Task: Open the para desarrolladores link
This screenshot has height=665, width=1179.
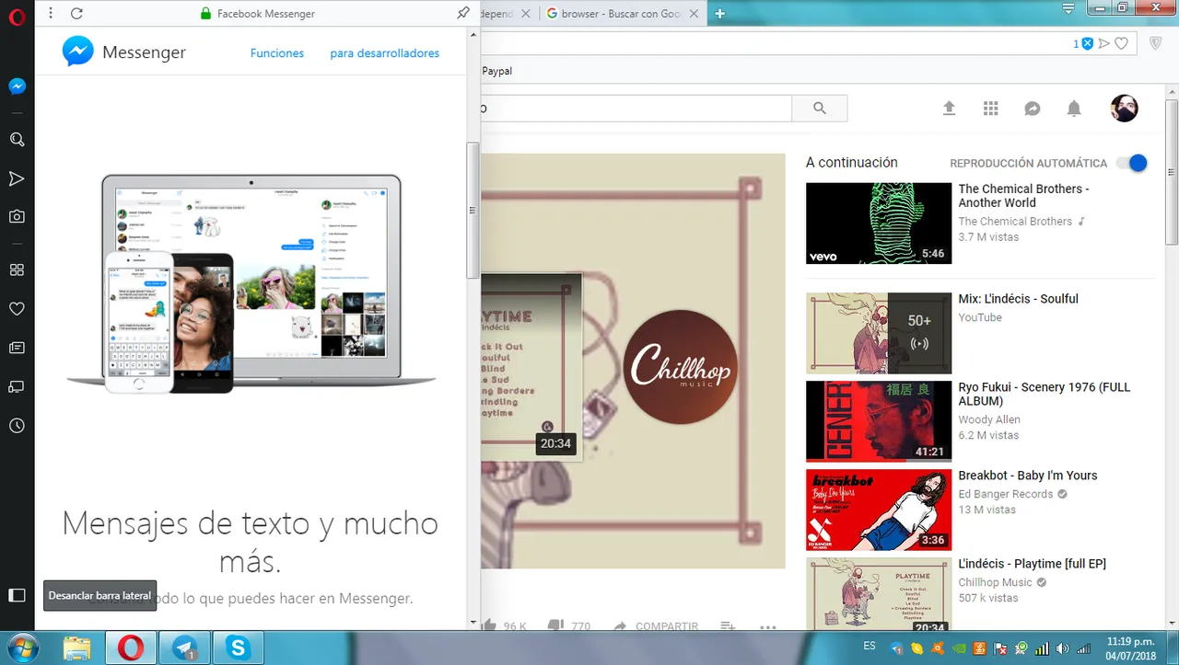Action: pyautogui.click(x=385, y=53)
